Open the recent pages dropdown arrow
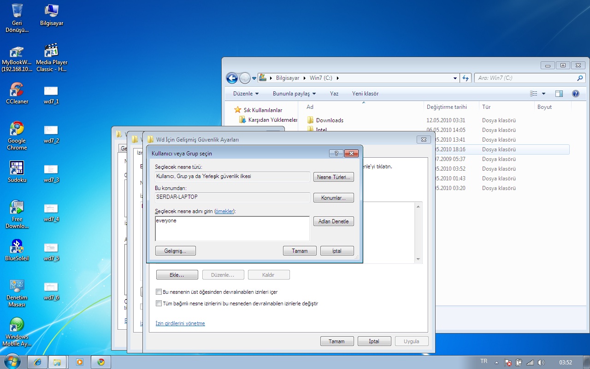Screen dimensions: 590x369 coord(254,78)
